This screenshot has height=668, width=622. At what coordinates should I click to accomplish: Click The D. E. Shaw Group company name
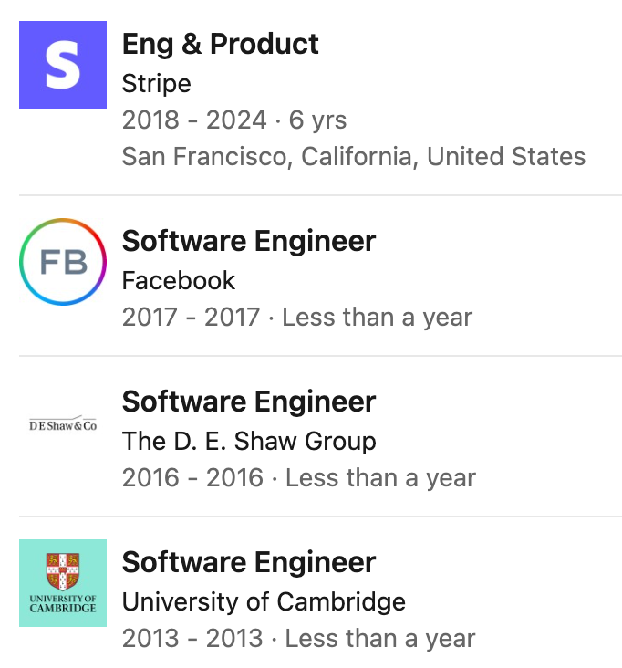[x=249, y=441]
